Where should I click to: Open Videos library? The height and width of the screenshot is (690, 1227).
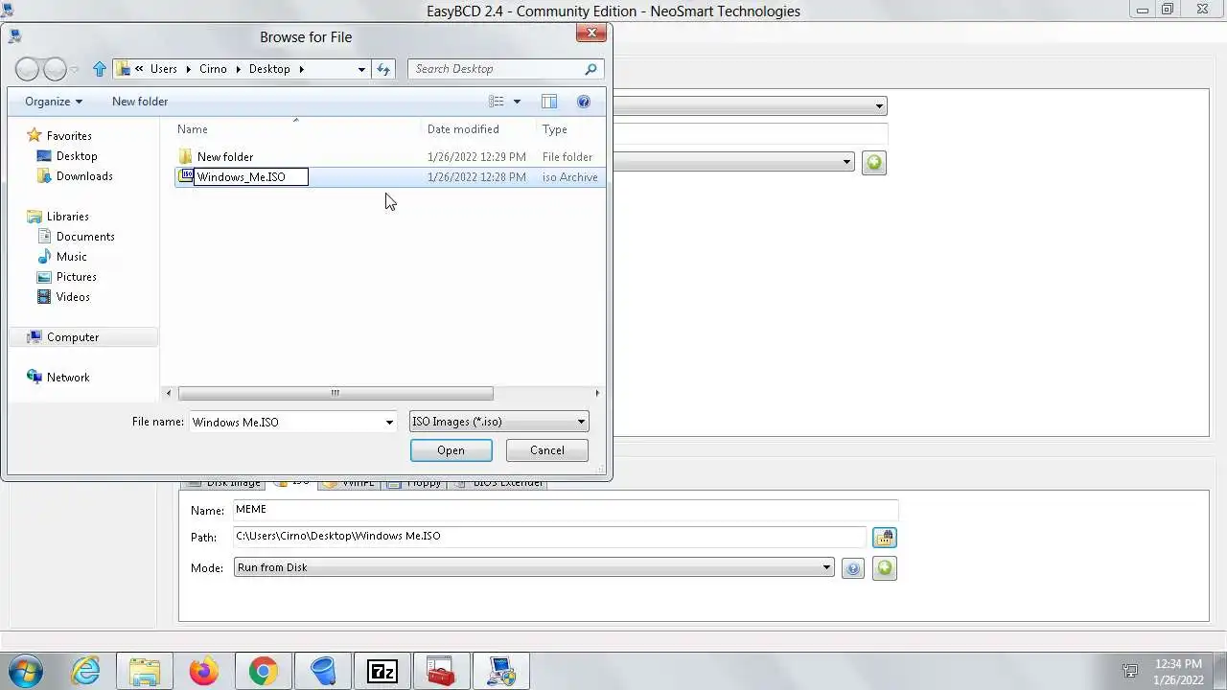pos(73,297)
